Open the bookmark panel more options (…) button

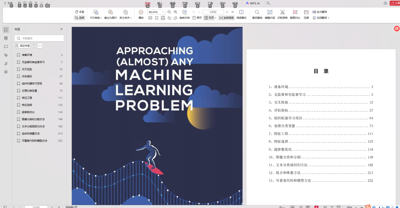click(x=40, y=46)
